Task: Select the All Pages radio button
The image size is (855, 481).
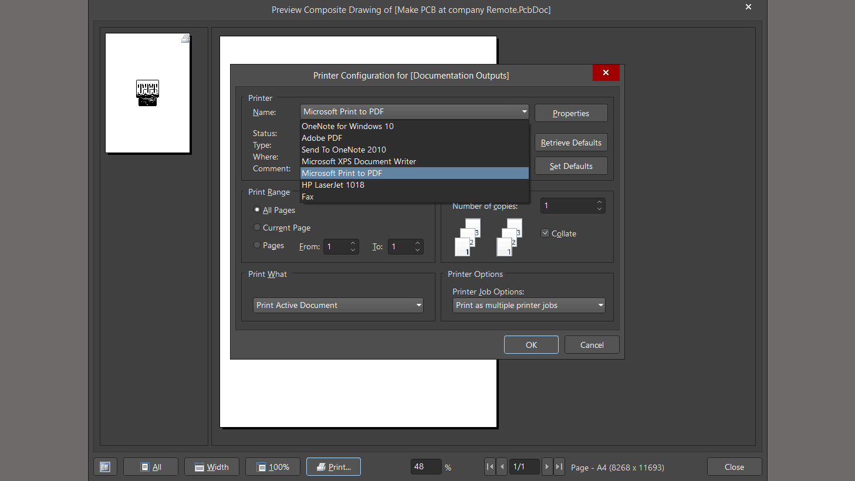Action: pyautogui.click(x=257, y=209)
